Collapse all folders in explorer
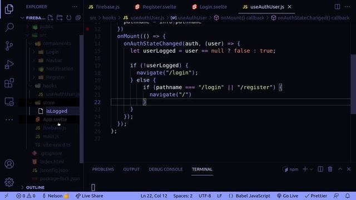The image size is (356, 200). click(78, 18)
